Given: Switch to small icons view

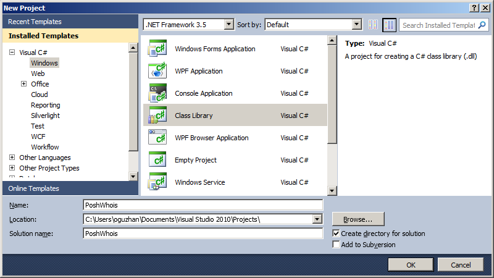Looking at the screenshot, I should coord(373,25).
